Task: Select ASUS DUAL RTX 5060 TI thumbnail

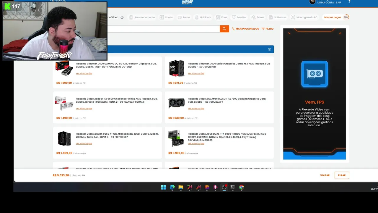Action: point(176,138)
